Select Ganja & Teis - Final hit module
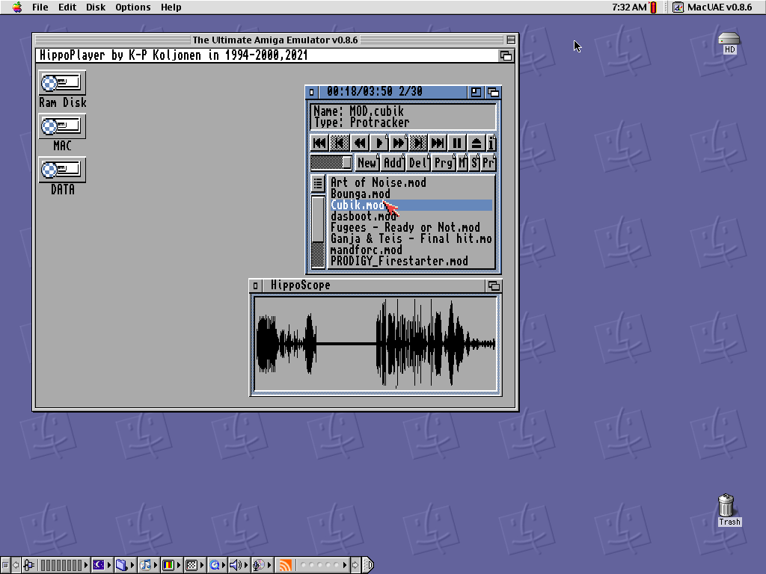 (411, 238)
